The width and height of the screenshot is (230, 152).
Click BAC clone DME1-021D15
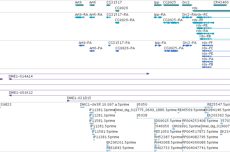click(x=148, y=101)
